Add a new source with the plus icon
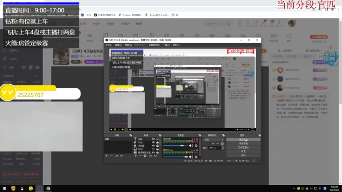342x192 pixels. point(136,156)
